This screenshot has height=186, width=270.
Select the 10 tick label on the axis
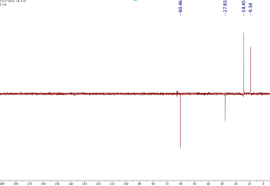pyautogui.click(x=250, y=184)
